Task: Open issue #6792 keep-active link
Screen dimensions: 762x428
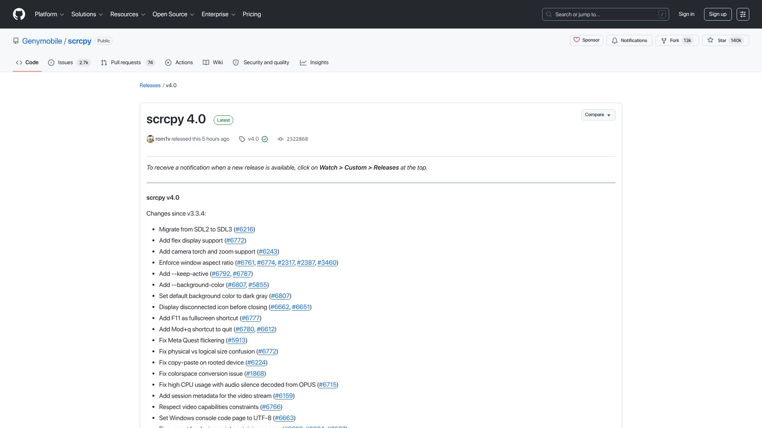Action: click(x=221, y=274)
